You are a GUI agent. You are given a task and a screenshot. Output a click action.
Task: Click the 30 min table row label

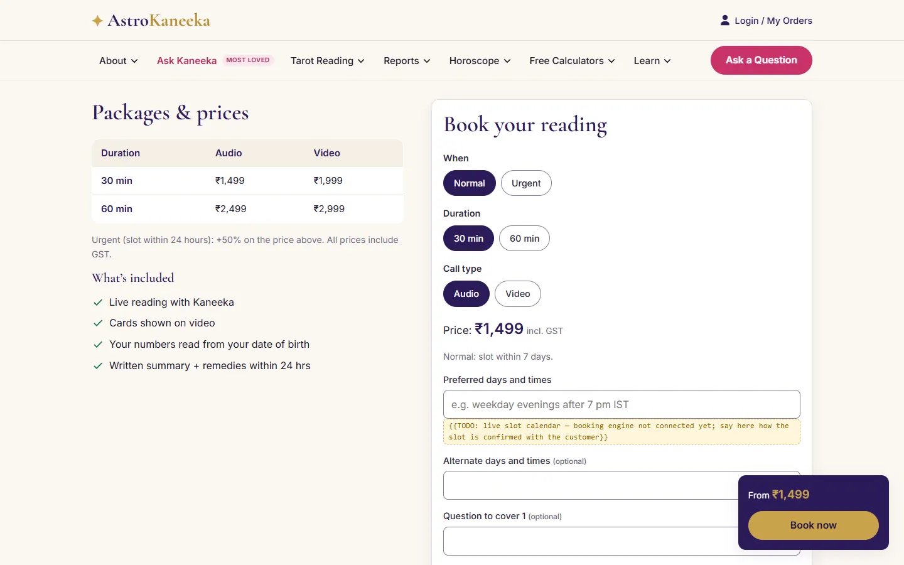click(x=117, y=181)
